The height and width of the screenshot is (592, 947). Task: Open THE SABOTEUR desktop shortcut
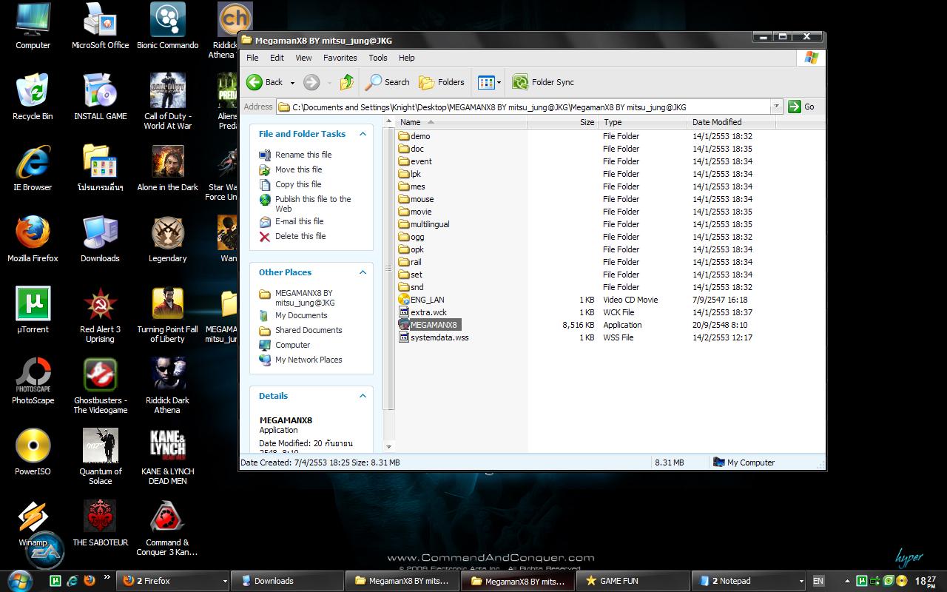[x=100, y=523]
